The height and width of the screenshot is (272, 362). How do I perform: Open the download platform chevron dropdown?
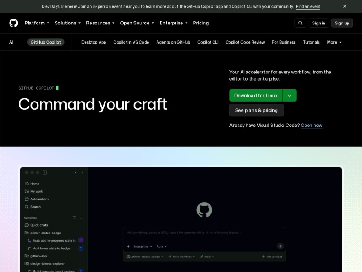coord(290,95)
